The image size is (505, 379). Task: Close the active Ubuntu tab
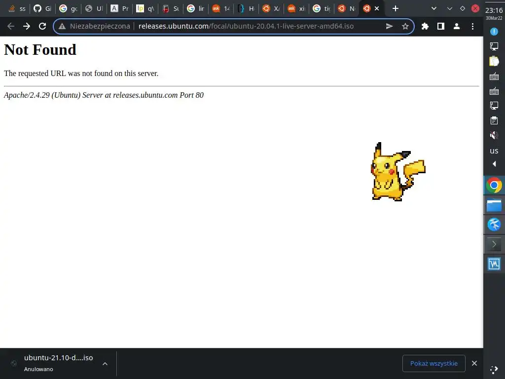pyautogui.click(x=377, y=8)
